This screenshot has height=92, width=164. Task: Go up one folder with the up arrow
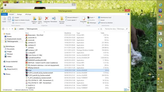pos(12,29)
